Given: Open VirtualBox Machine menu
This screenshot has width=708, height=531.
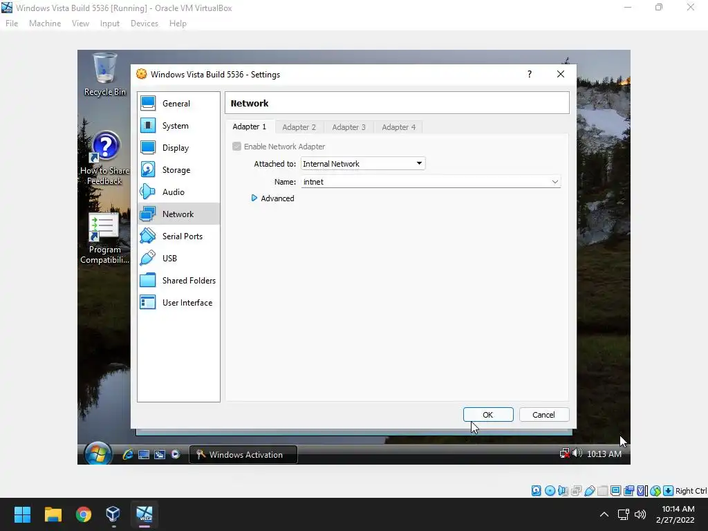Looking at the screenshot, I should (x=45, y=24).
